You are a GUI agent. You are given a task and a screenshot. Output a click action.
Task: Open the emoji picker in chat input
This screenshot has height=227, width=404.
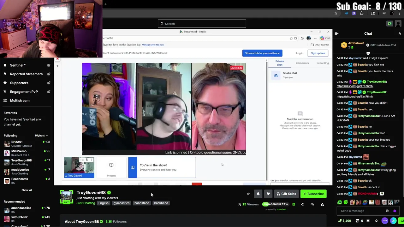point(387,211)
